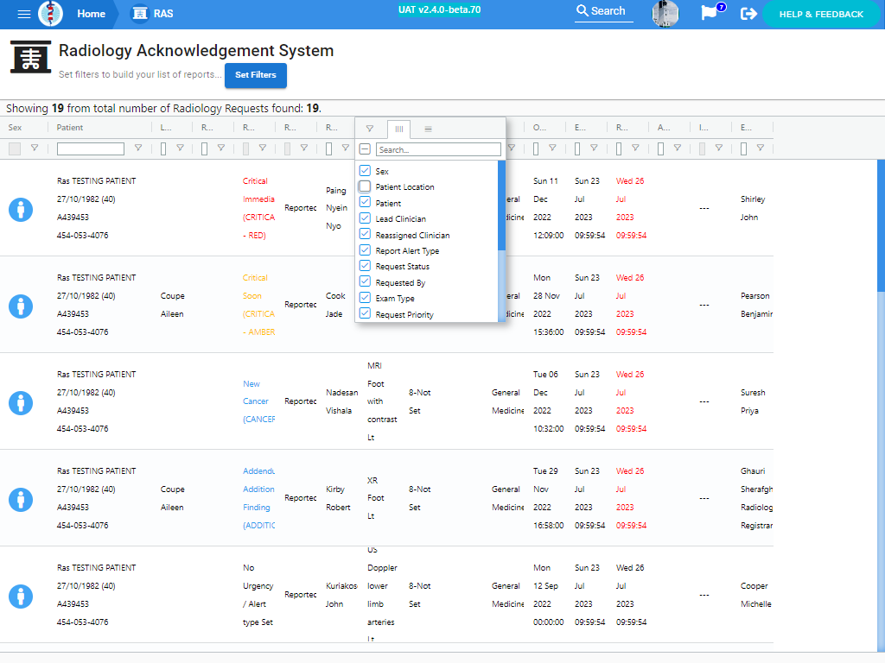Image resolution: width=885 pixels, height=663 pixels.
Task: Switch to the filter tab in column menu
Action: (x=370, y=129)
